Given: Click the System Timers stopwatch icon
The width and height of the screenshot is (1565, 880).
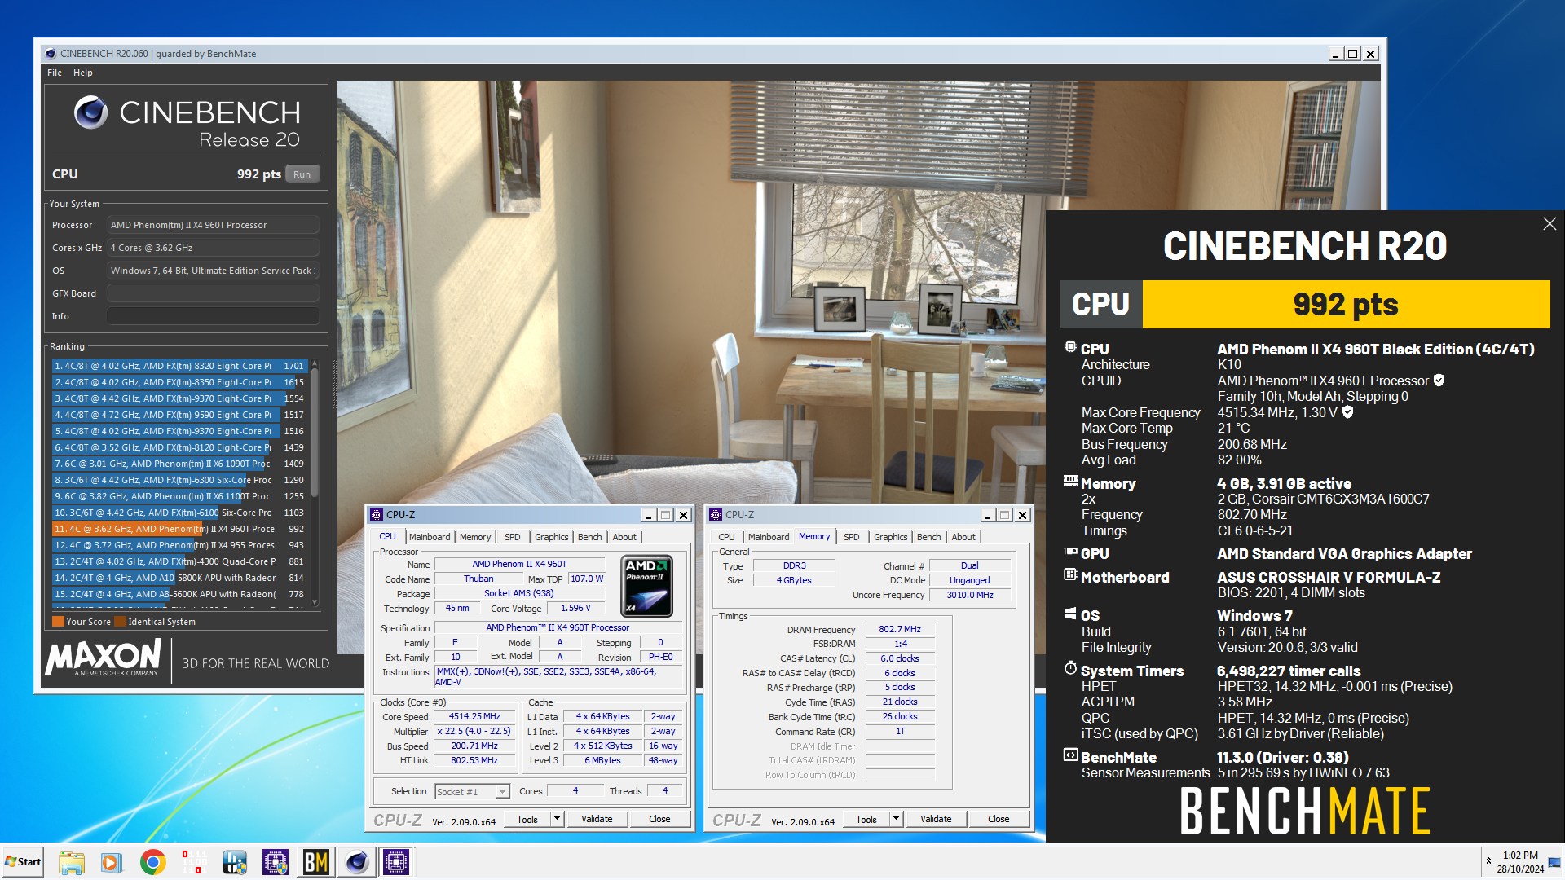Looking at the screenshot, I should tap(1070, 669).
